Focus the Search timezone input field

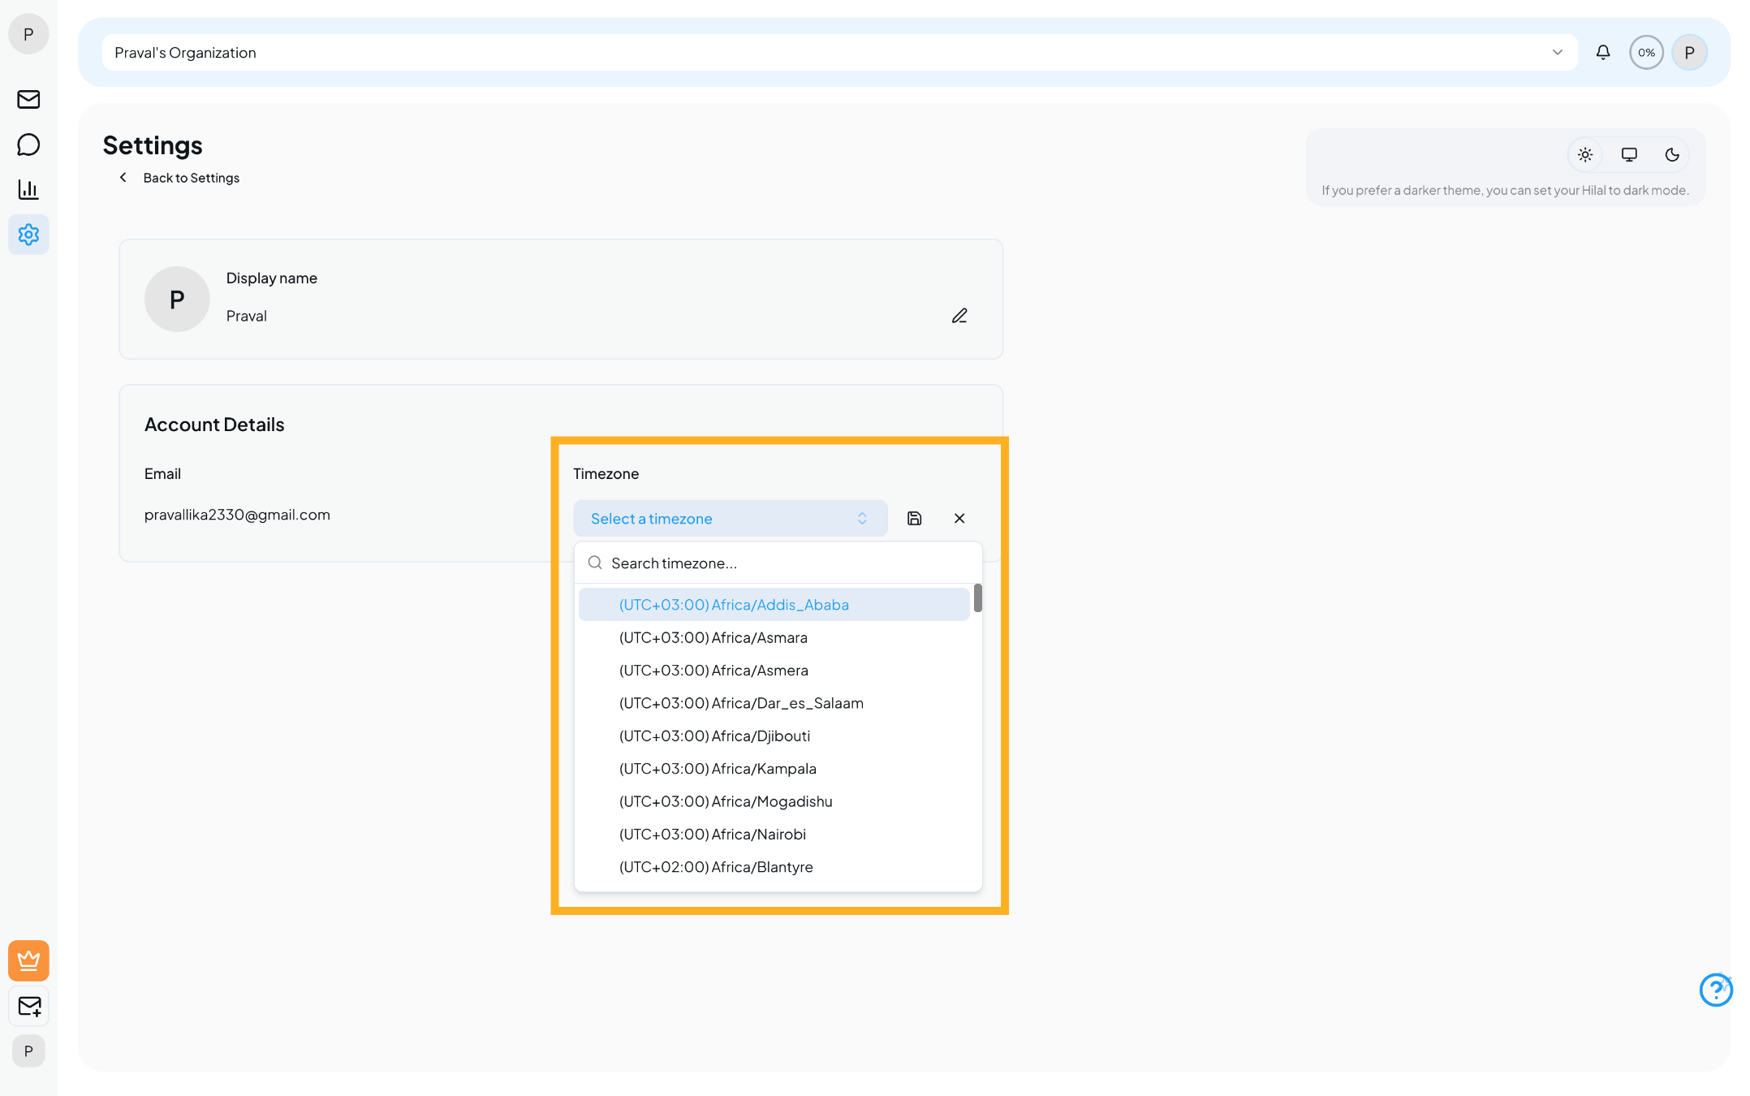(787, 563)
